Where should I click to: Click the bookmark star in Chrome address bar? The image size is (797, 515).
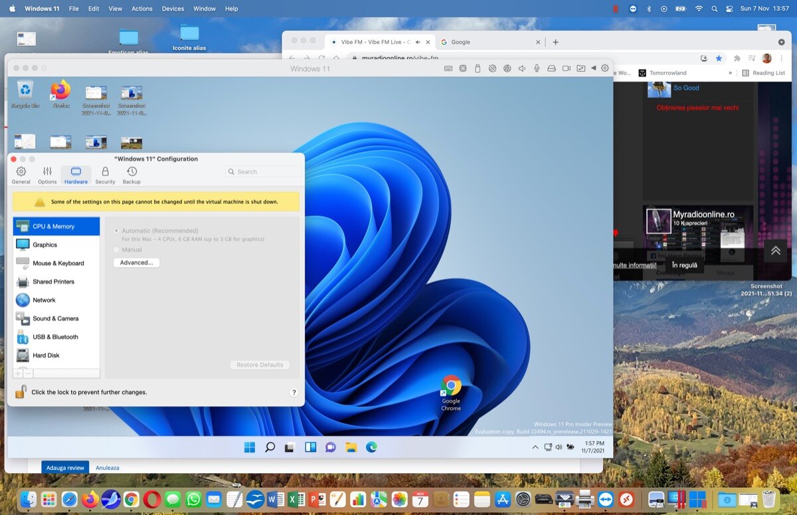coord(719,58)
